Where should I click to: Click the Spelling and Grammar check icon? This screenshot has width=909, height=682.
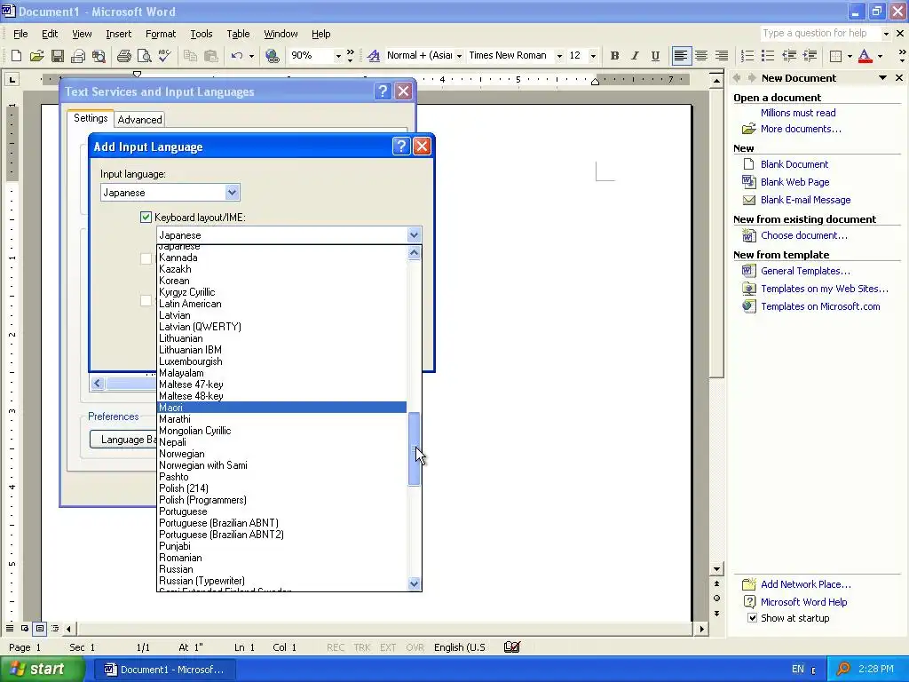pos(164,56)
